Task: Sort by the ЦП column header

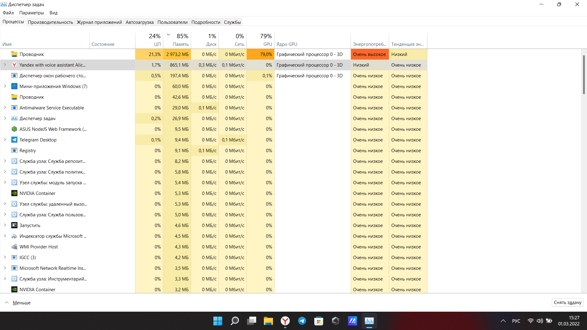Action: (x=149, y=40)
